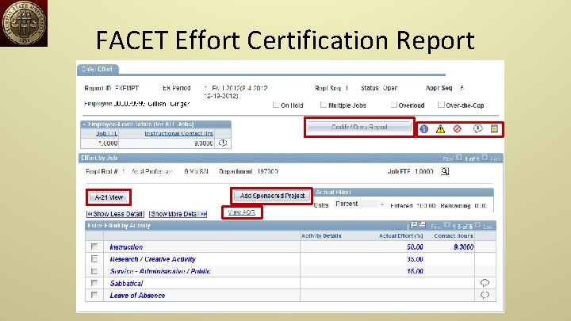
Task: Collapse Employee-Level Totals section arrow
Action: (84, 124)
